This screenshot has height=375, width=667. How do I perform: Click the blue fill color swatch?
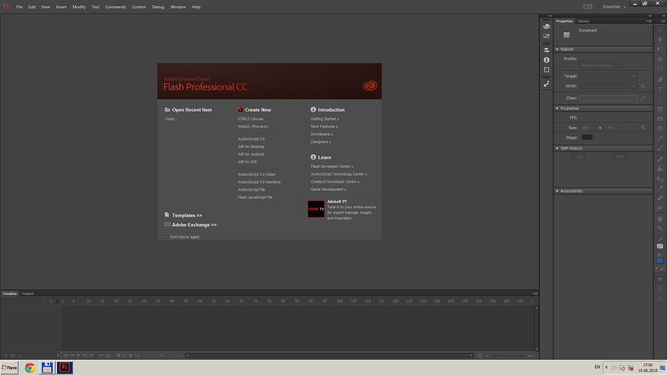pyautogui.click(x=660, y=260)
